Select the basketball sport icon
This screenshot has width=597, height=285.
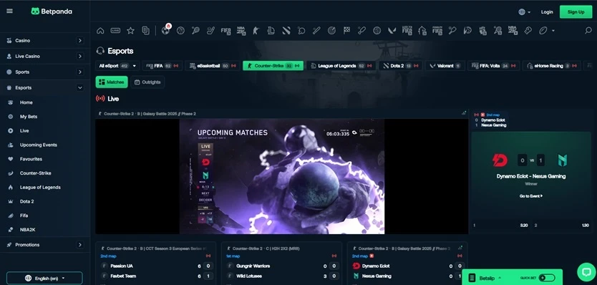click(x=180, y=31)
